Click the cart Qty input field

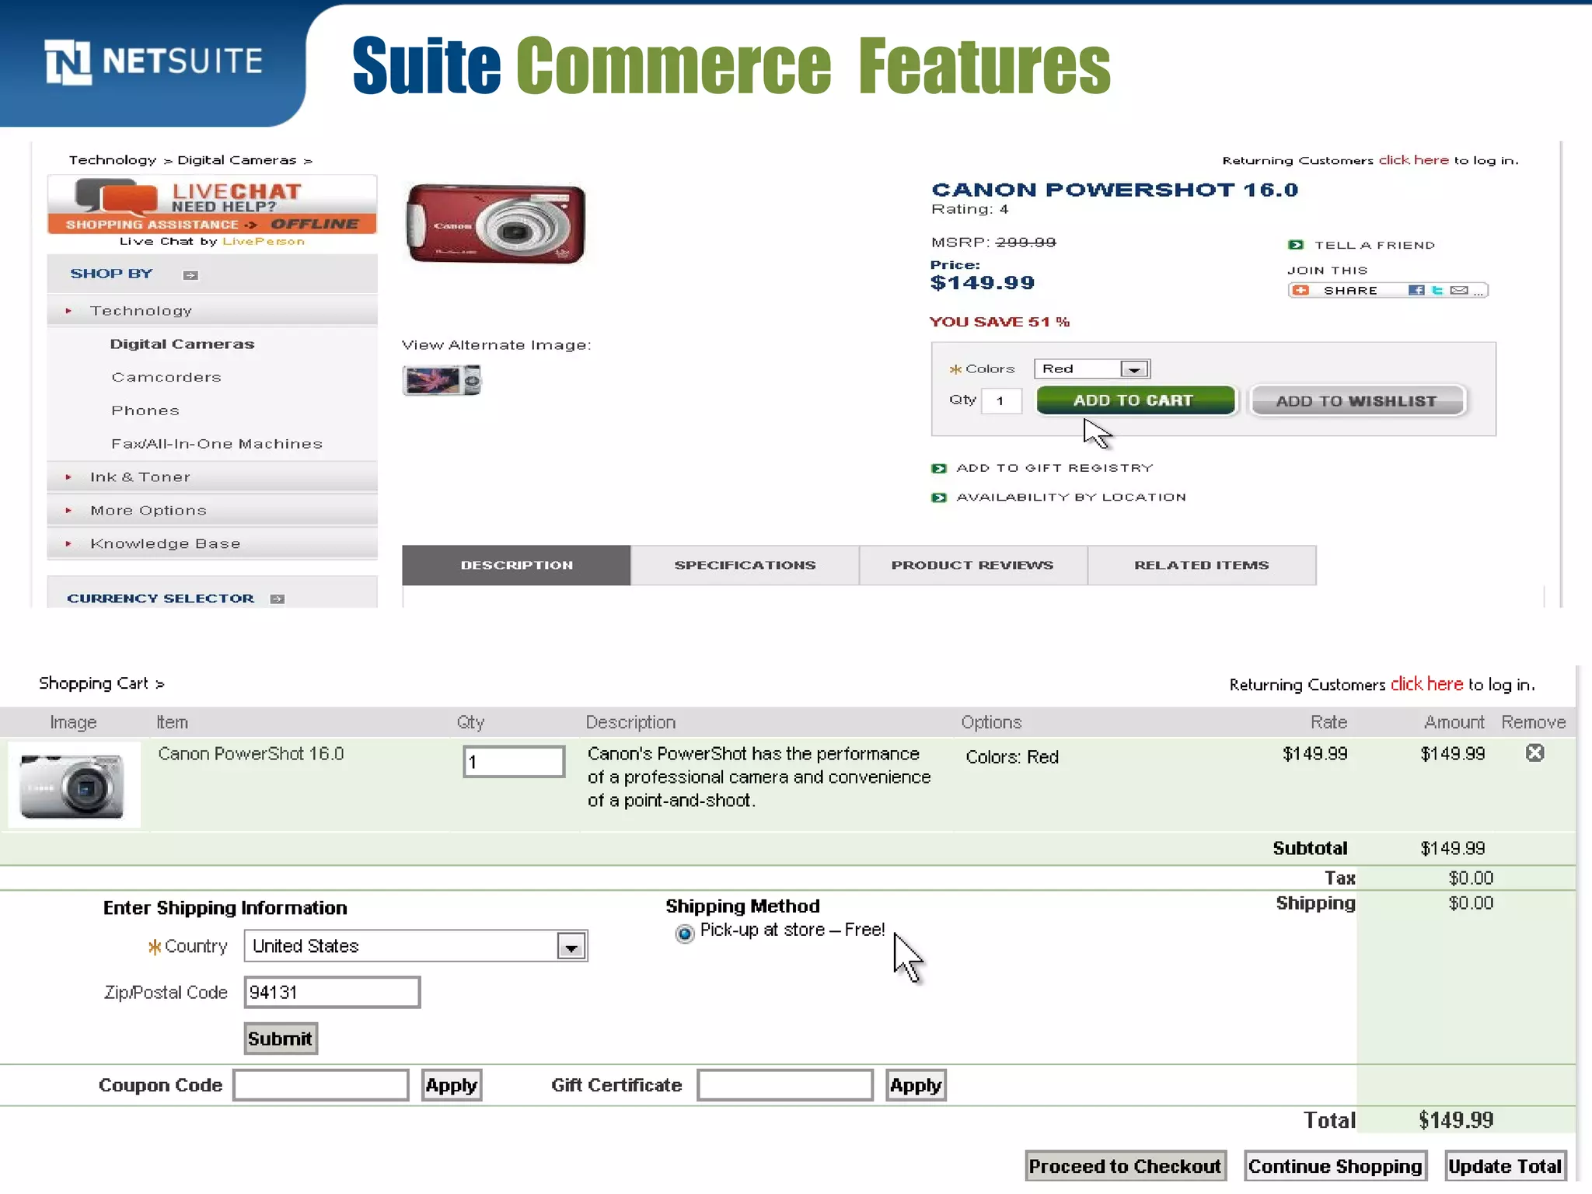click(514, 762)
